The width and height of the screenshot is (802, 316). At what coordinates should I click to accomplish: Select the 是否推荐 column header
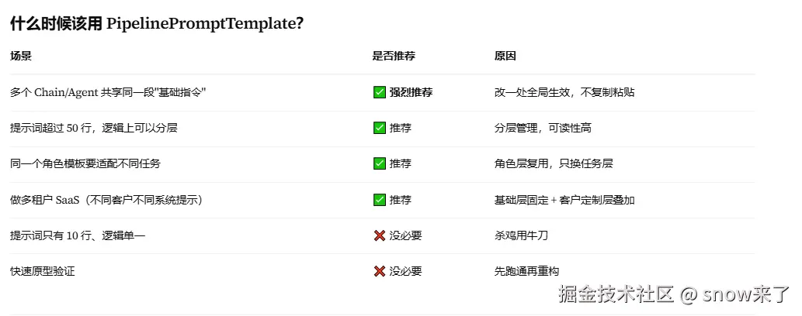pyautogui.click(x=394, y=57)
